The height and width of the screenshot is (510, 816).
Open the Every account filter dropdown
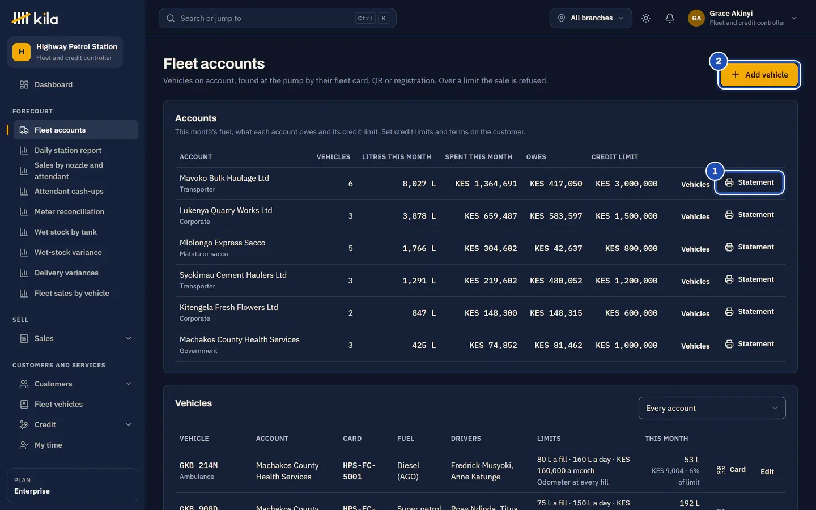tap(712, 408)
